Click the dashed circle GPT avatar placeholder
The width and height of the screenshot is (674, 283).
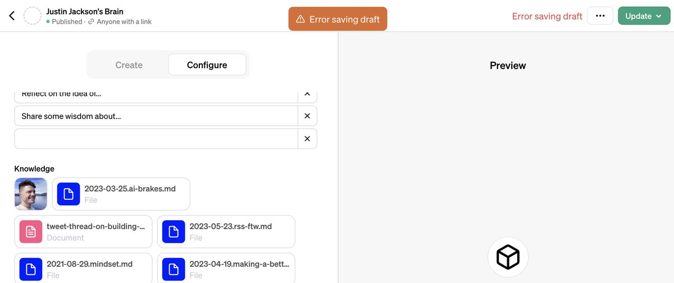pos(33,16)
